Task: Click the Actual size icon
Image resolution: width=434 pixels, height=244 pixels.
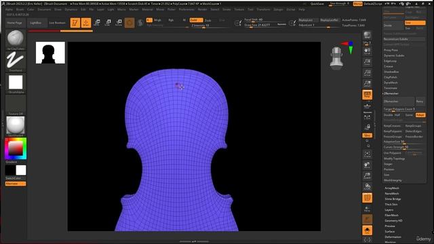Action: click(x=368, y=73)
